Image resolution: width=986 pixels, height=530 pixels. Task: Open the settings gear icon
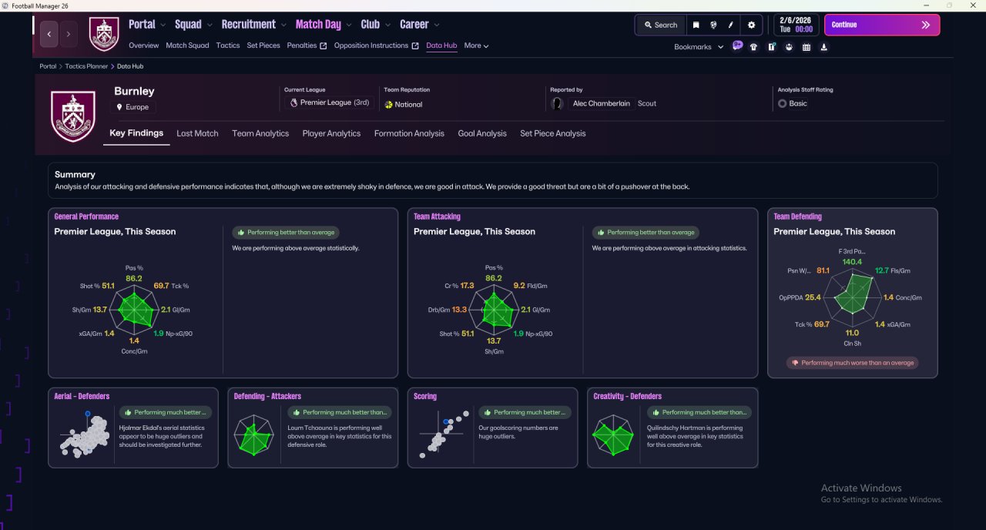tap(752, 25)
